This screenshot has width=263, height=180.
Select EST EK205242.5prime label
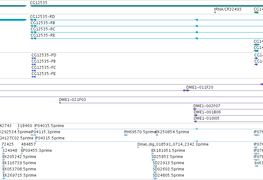click(x=19, y=157)
